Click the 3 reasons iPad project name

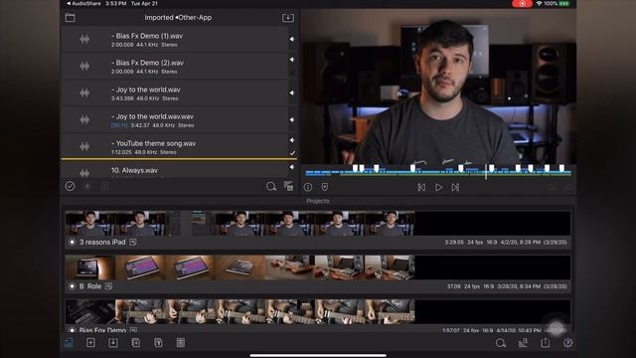point(102,242)
